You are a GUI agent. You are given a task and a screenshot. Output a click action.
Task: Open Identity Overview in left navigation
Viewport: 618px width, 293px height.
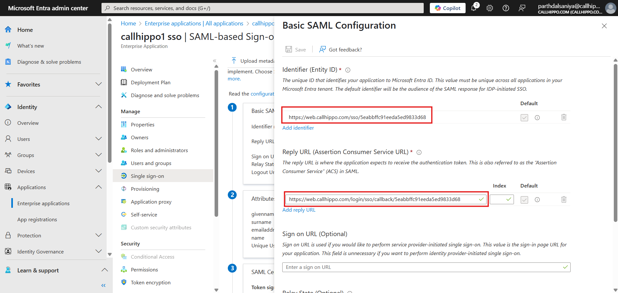coord(28,123)
